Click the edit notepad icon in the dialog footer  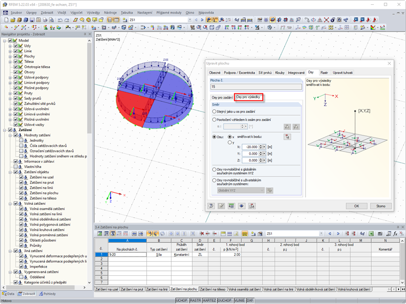tap(221, 206)
